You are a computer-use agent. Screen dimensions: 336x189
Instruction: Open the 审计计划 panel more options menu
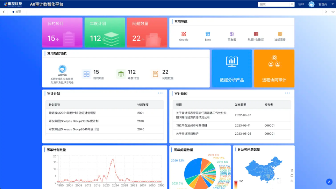[160, 93]
